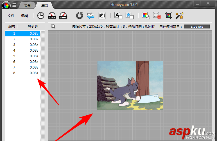Open the 文件 menu
The image size is (217, 141).
coord(11,16)
